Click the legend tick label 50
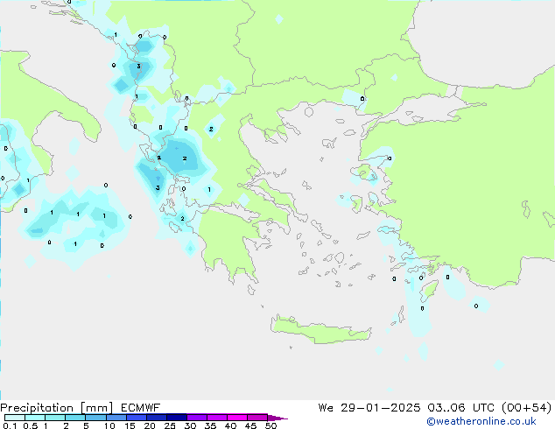The width and height of the screenshot is (555, 429). [271, 425]
